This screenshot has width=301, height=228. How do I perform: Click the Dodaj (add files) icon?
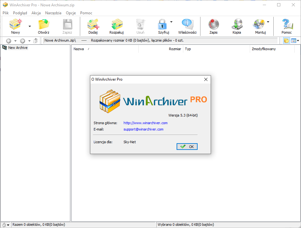pos(93,24)
